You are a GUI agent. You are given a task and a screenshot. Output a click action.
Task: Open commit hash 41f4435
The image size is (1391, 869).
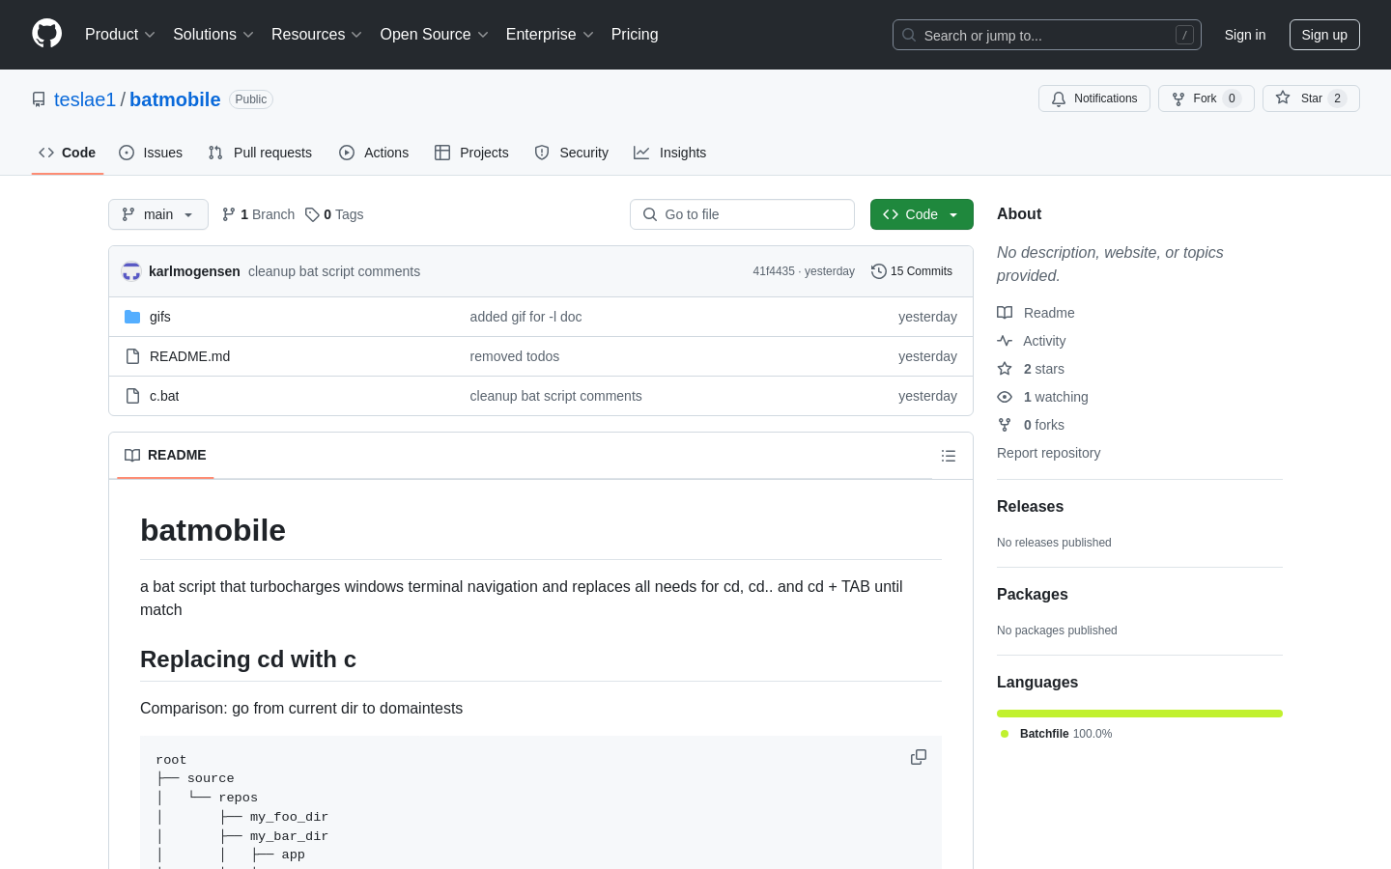(774, 271)
